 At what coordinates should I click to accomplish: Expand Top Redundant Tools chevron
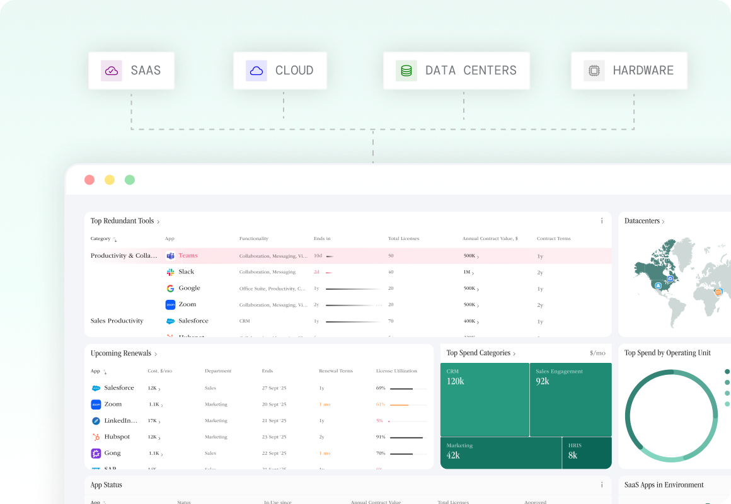159,222
